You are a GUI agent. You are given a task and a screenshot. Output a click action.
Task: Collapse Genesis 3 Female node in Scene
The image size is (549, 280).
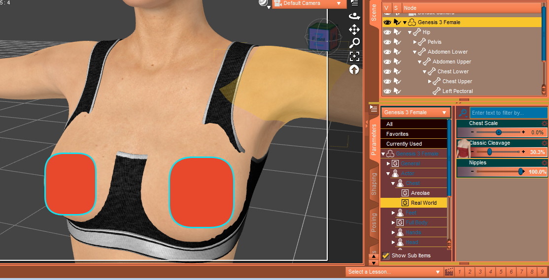pos(405,22)
